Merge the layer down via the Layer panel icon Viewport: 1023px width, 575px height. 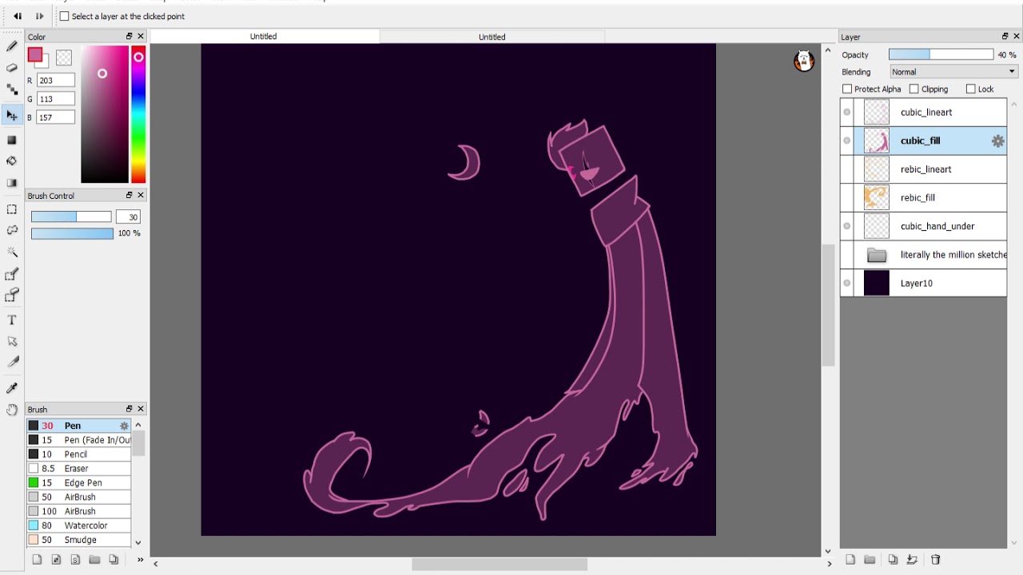tap(912, 560)
